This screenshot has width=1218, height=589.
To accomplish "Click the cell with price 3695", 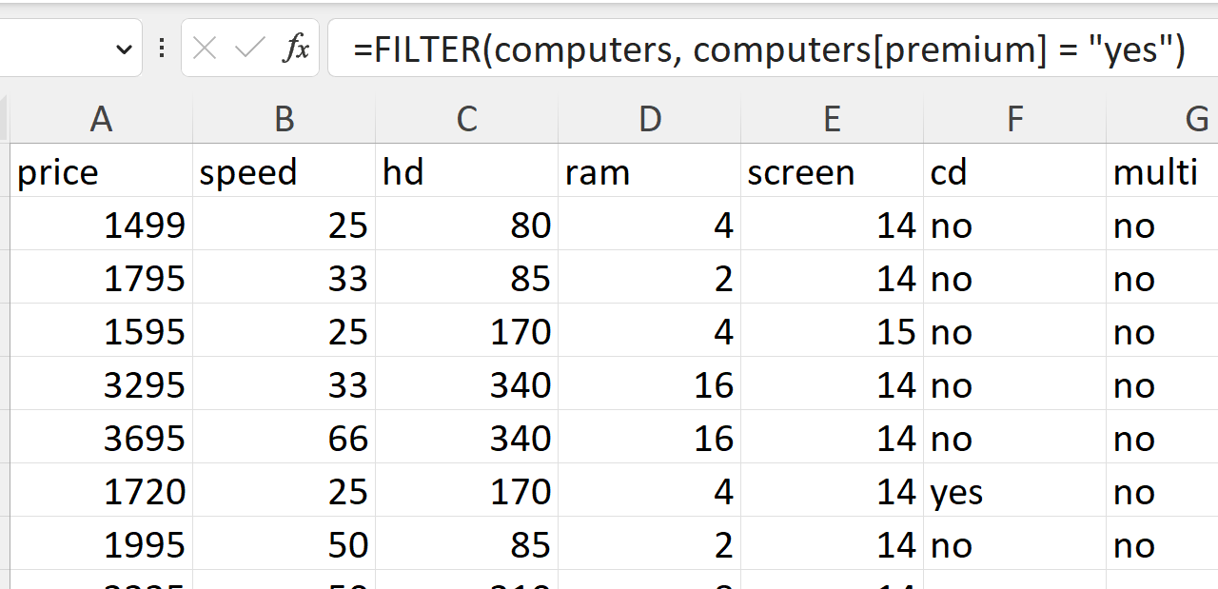I will (101, 439).
